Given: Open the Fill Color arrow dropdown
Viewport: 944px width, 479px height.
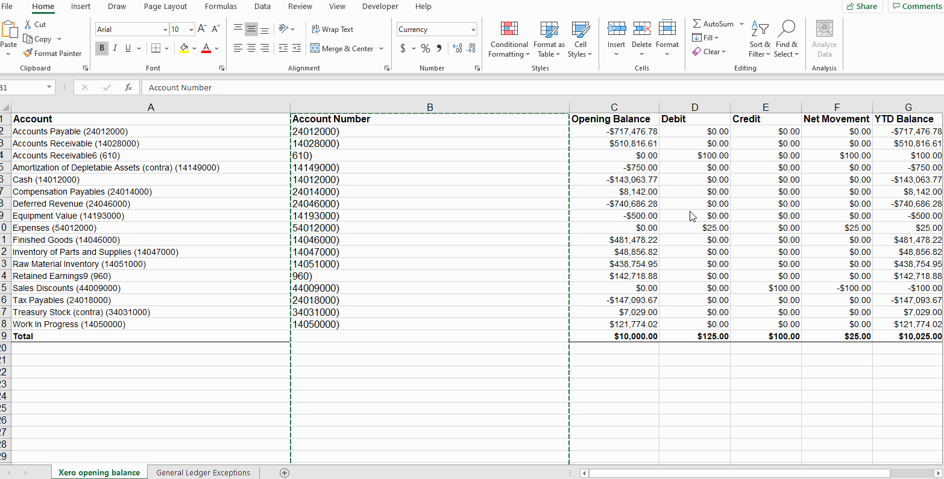Looking at the screenshot, I should pyautogui.click(x=194, y=48).
